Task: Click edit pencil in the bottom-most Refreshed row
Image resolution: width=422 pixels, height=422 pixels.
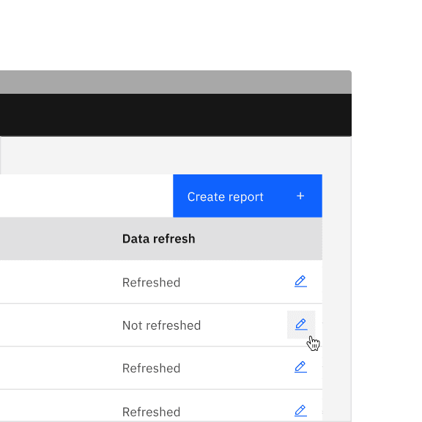Action: [x=300, y=411]
